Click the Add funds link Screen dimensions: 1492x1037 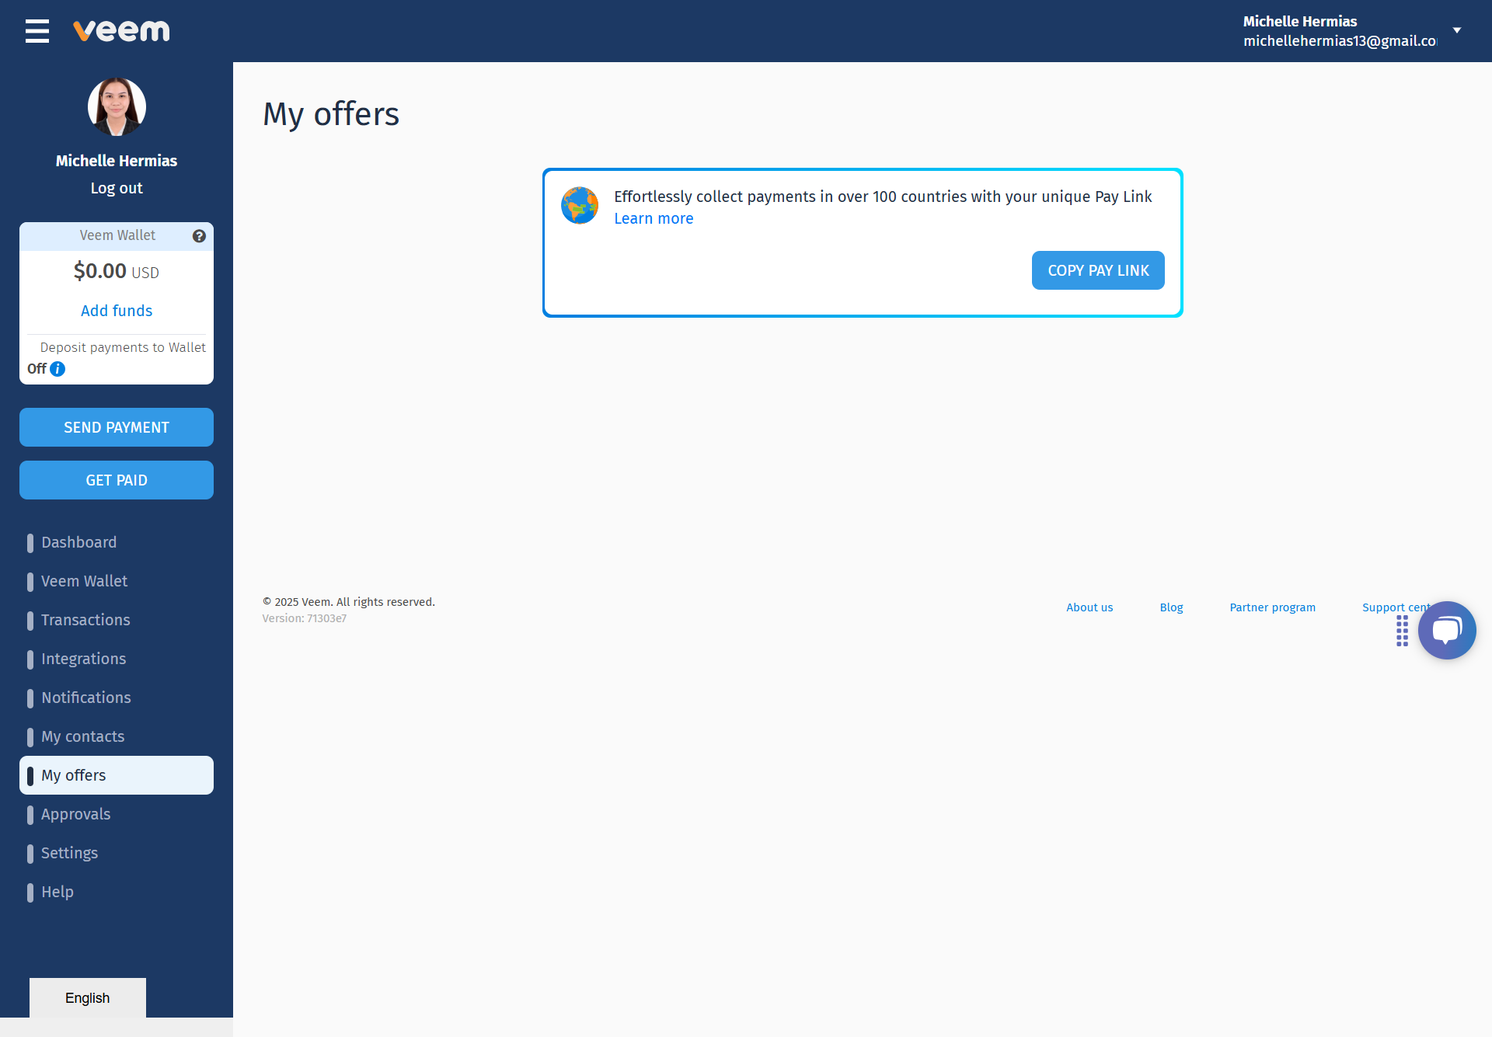(x=117, y=311)
